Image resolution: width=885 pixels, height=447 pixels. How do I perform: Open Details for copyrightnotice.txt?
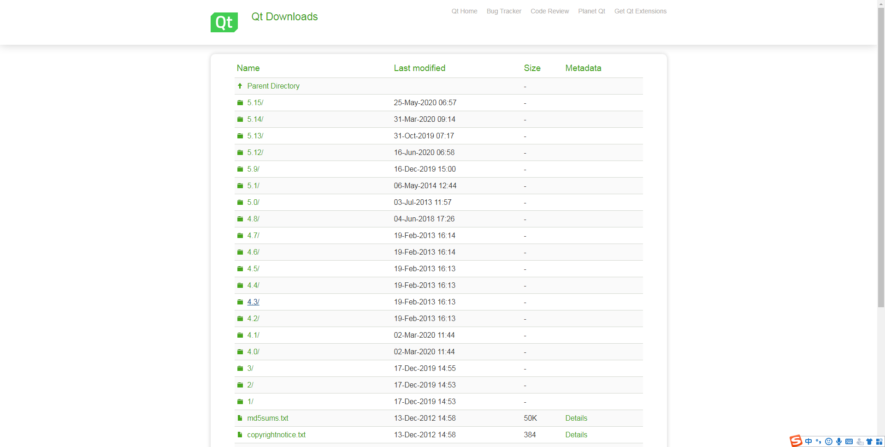click(x=576, y=435)
